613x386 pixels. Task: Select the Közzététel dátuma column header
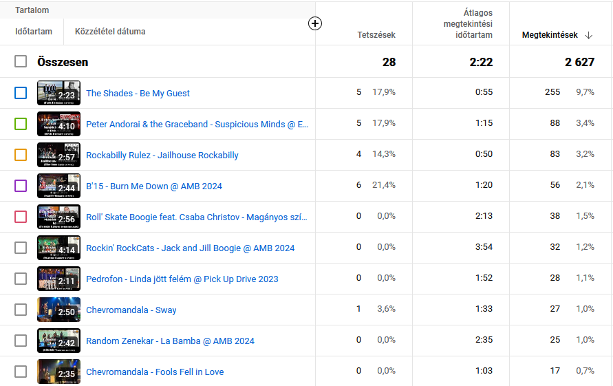(x=110, y=31)
